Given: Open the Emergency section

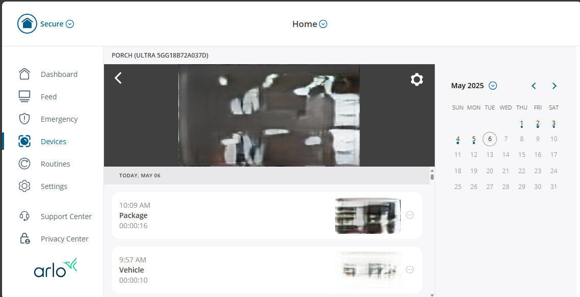Looking at the screenshot, I should (60, 119).
